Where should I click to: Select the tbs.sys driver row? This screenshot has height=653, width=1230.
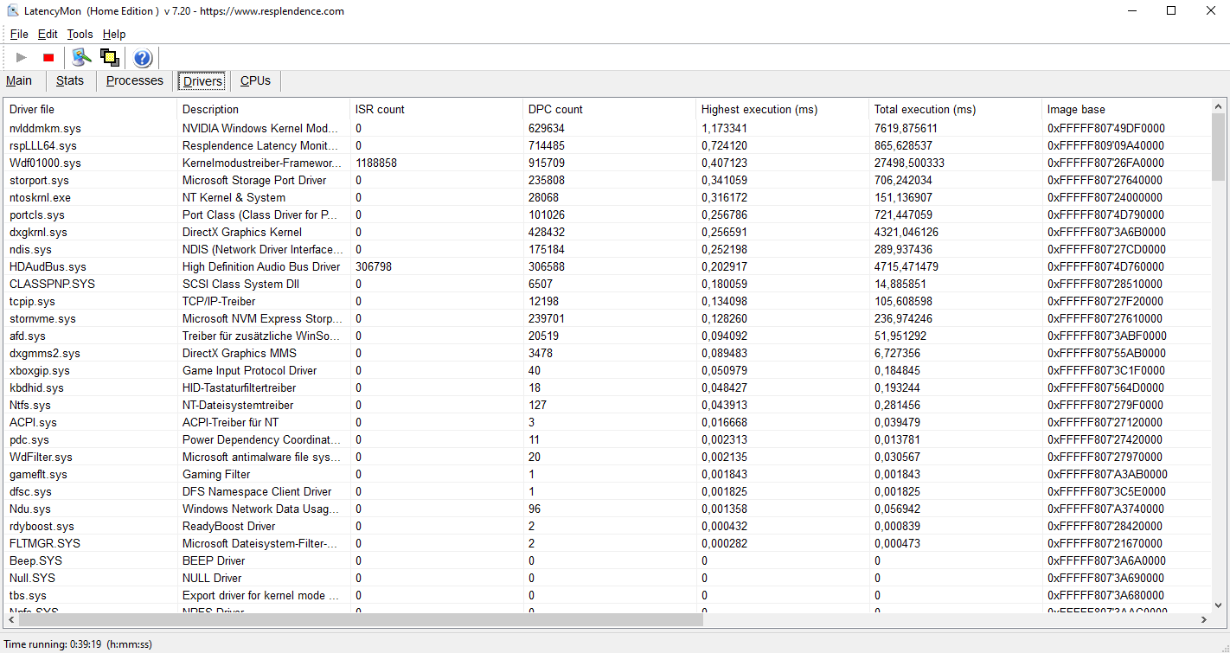[607, 595]
